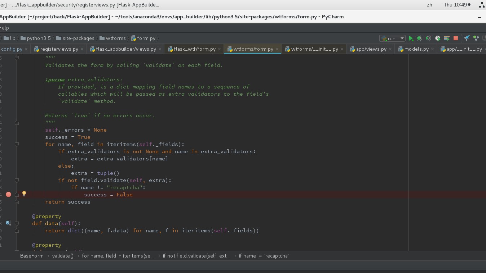This screenshot has height=273, width=486.
Task: Jump to 'BaseForm' in bottom breadcrumbs
Action: pyautogui.click(x=32, y=256)
